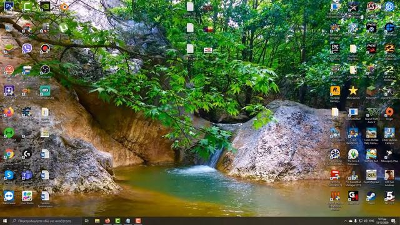Open the taskbar clock and date

(382, 221)
